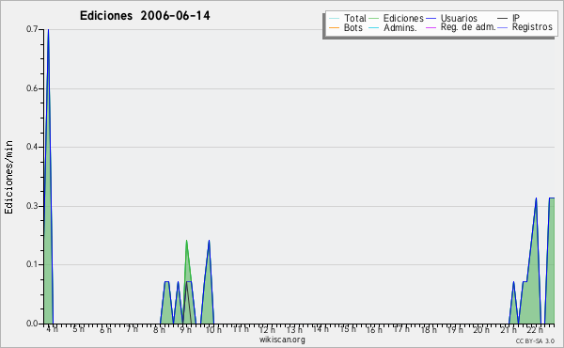Click the '12 h' x-axis label
The image size is (564, 348).
click(x=267, y=329)
